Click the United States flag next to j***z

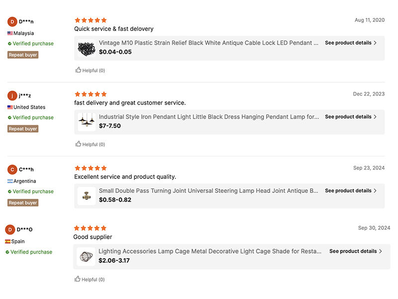10,107
